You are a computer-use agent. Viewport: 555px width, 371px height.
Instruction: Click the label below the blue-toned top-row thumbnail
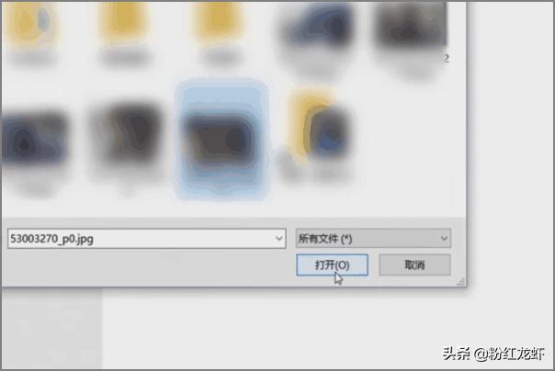(x=315, y=67)
